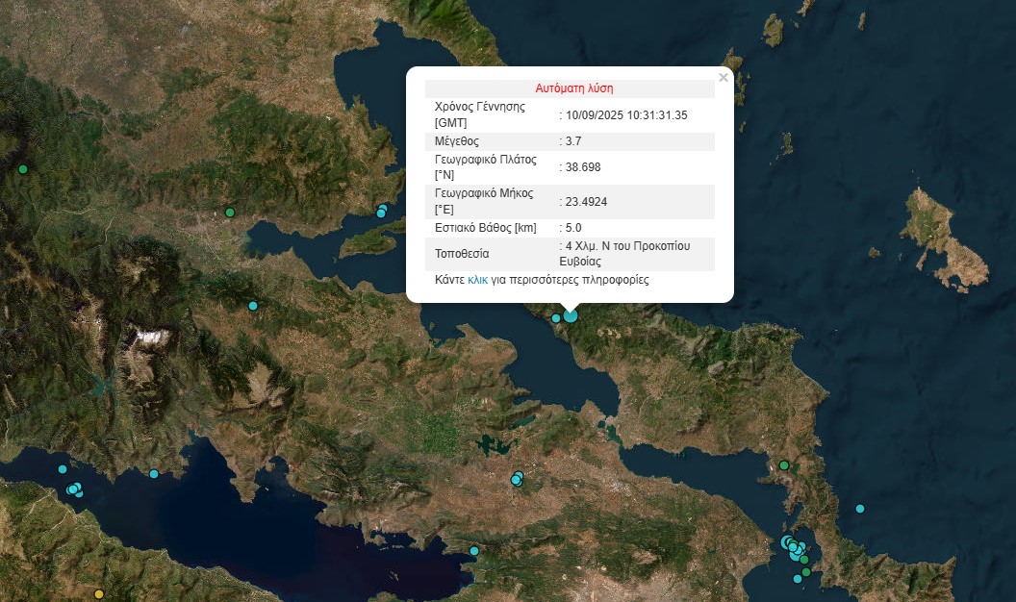Viewport: 1016px width, 602px height.
Task: Select green marker above the southeast cluster
Action: pyautogui.click(x=784, y=465)
